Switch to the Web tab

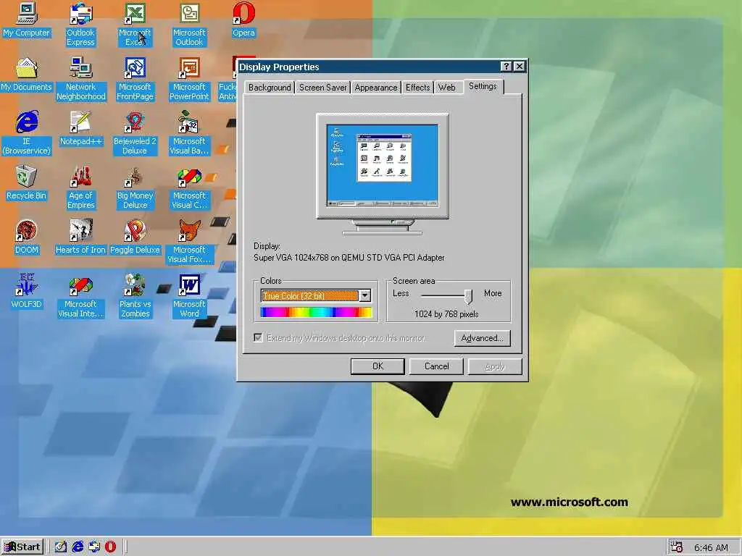(446, 88)
